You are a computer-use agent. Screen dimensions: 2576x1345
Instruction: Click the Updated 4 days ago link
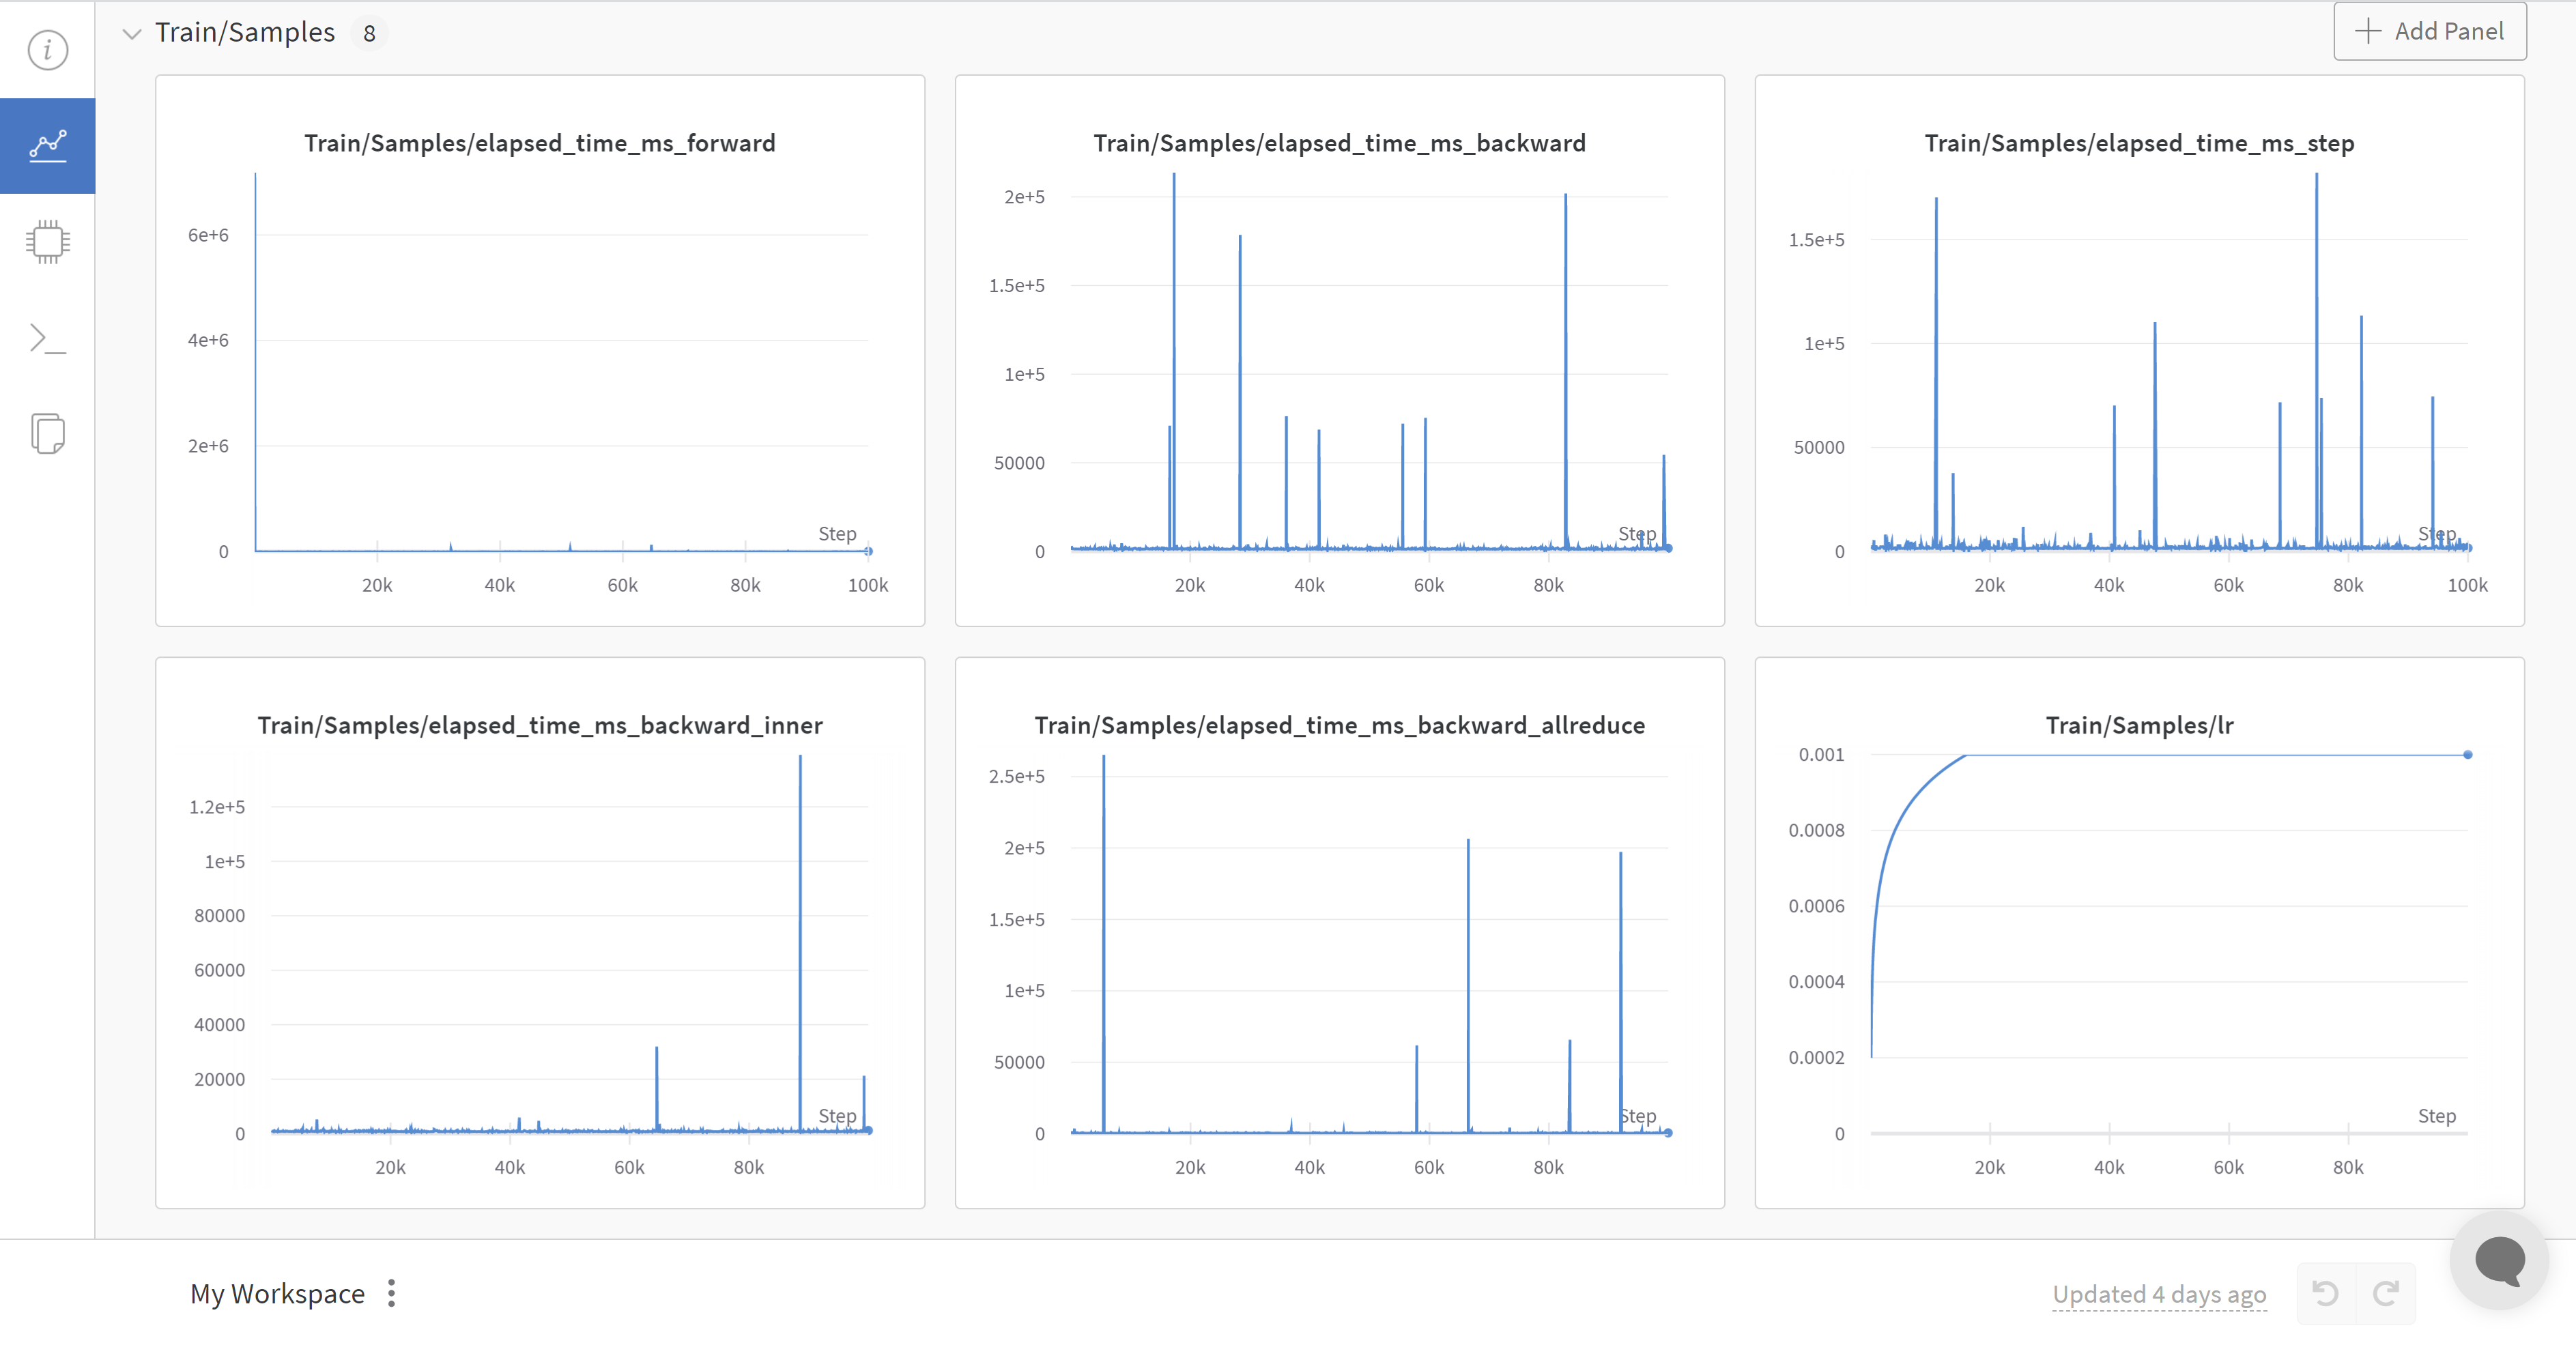2159,1294
